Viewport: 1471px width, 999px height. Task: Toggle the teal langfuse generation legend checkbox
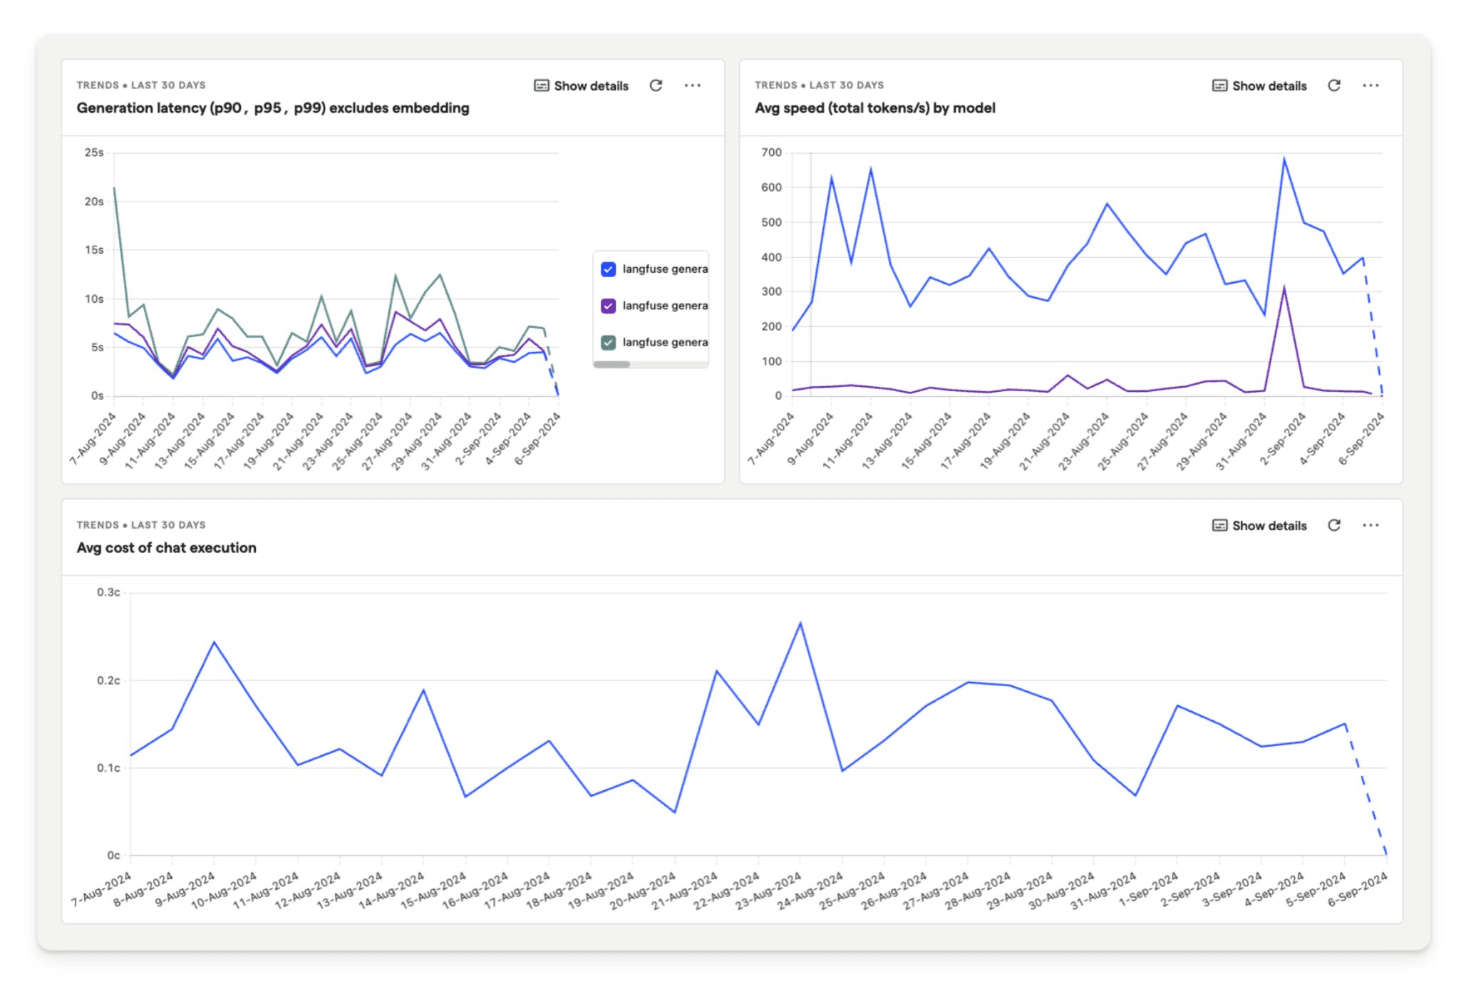coord(607,341)
